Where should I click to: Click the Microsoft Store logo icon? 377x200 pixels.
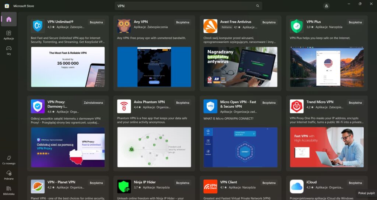point(7,6)
